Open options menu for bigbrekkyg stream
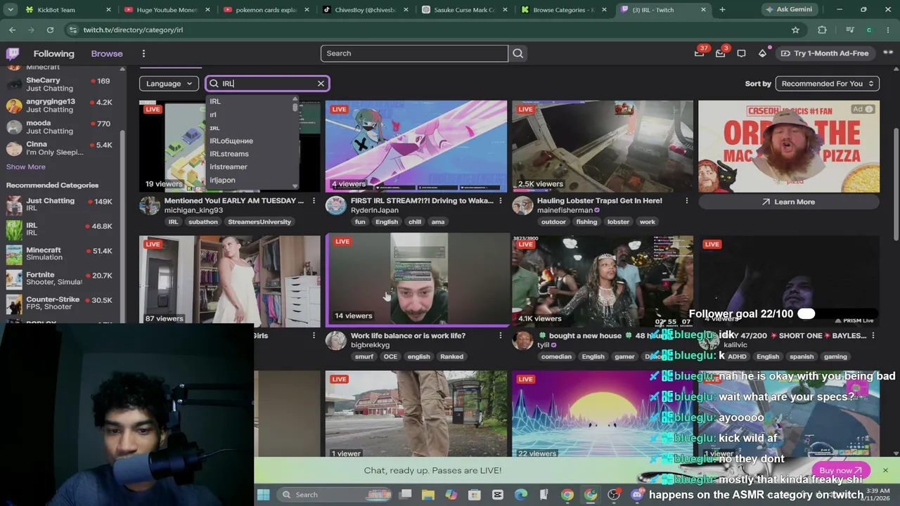900x506 pixels. click(500, 336)
